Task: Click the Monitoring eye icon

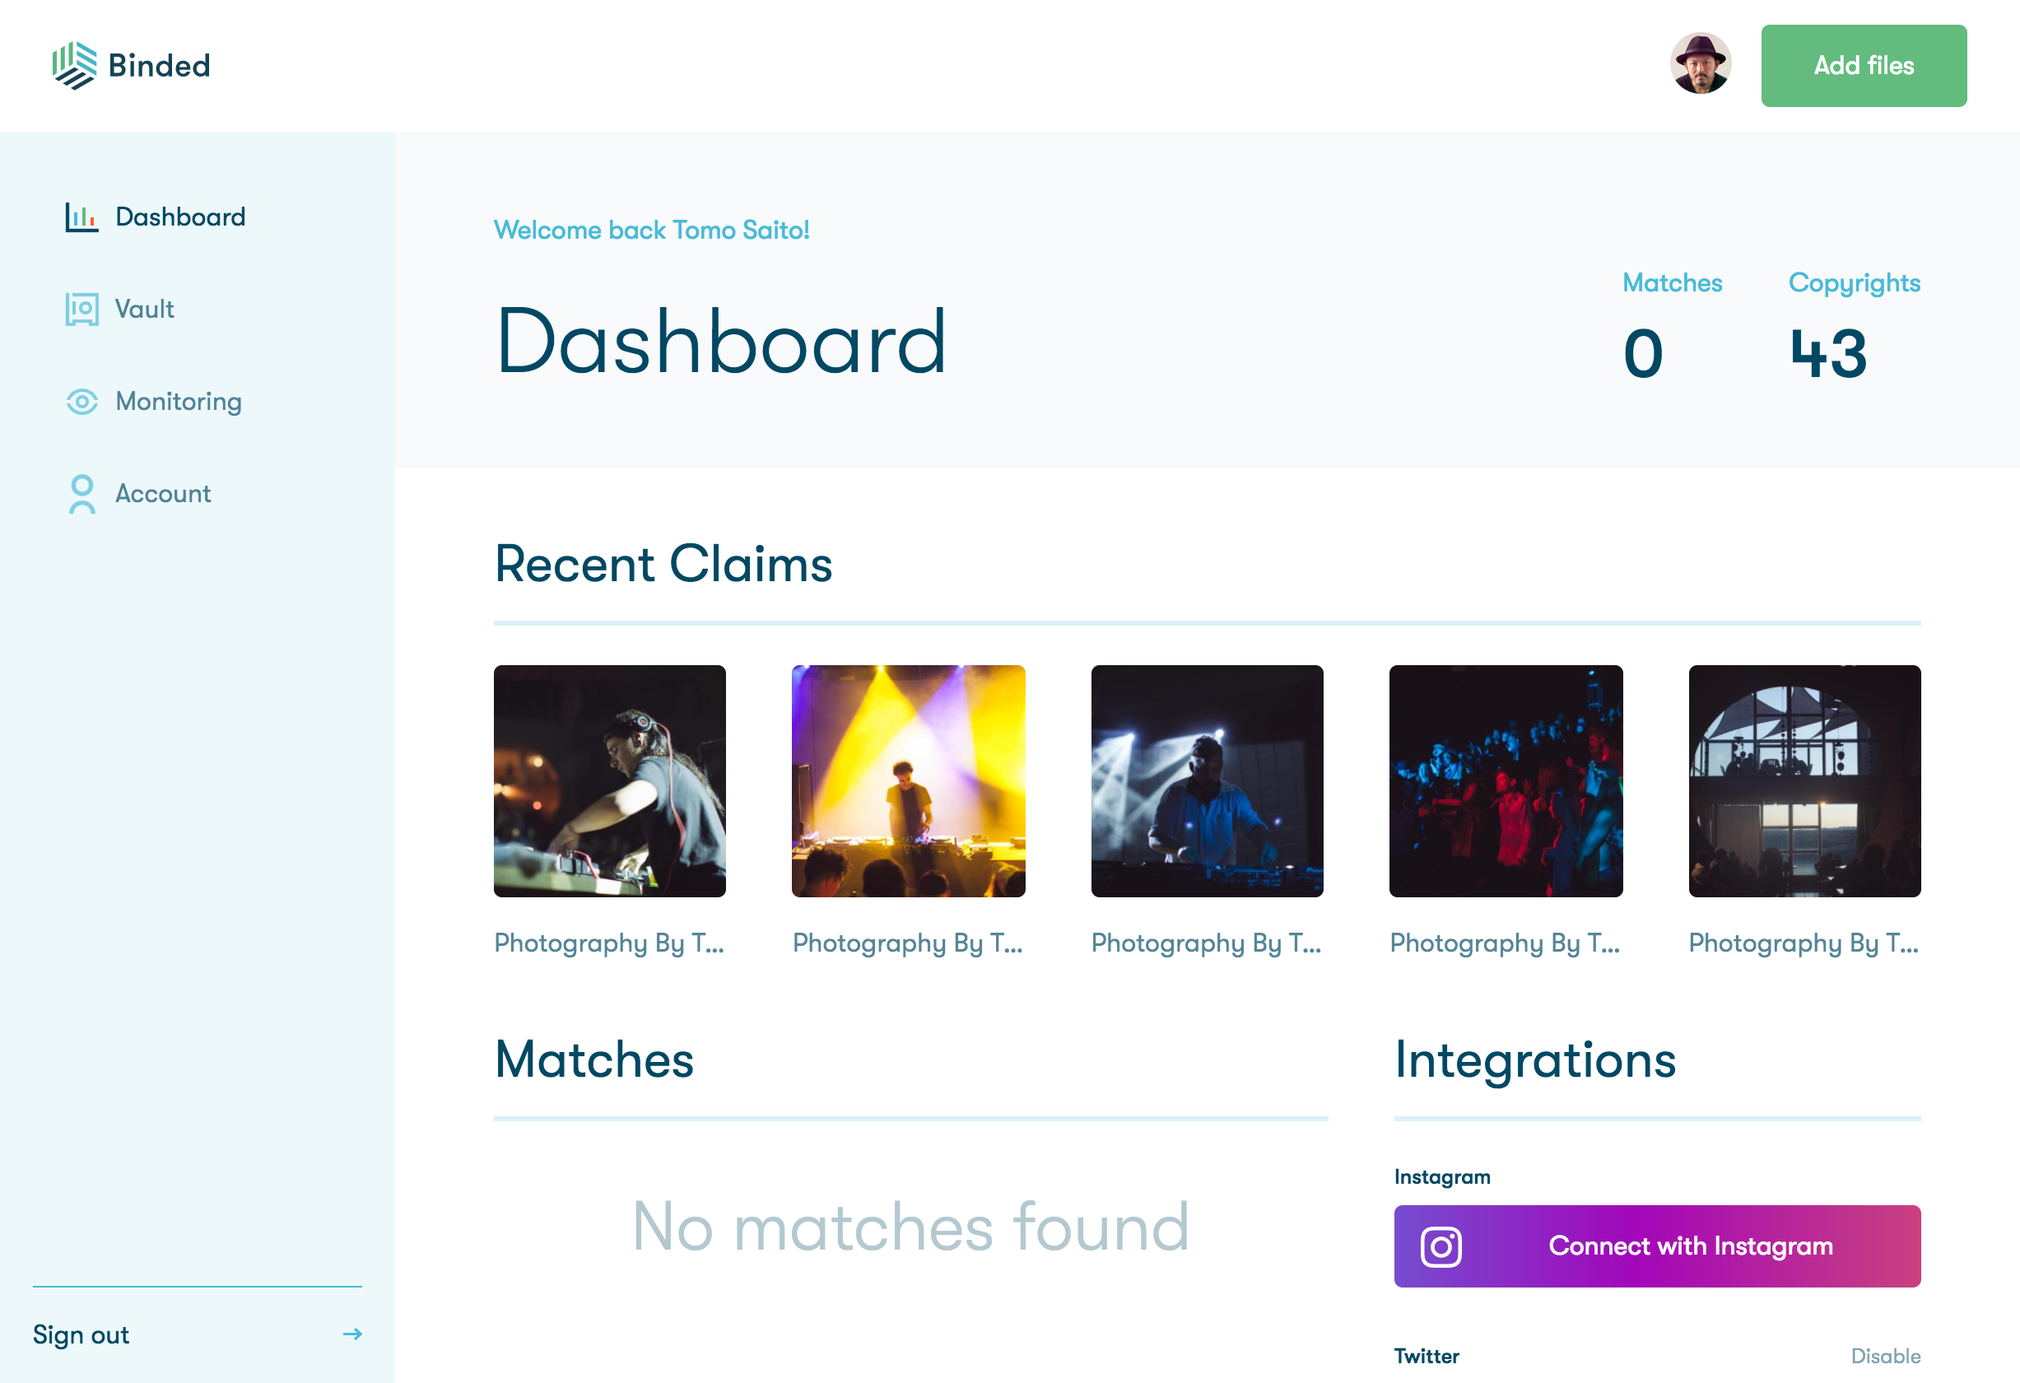Action: tap(81, 402)
